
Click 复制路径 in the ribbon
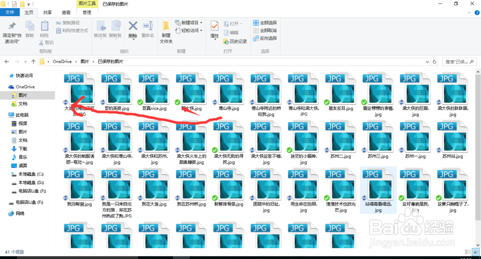(x=68, y=23)
